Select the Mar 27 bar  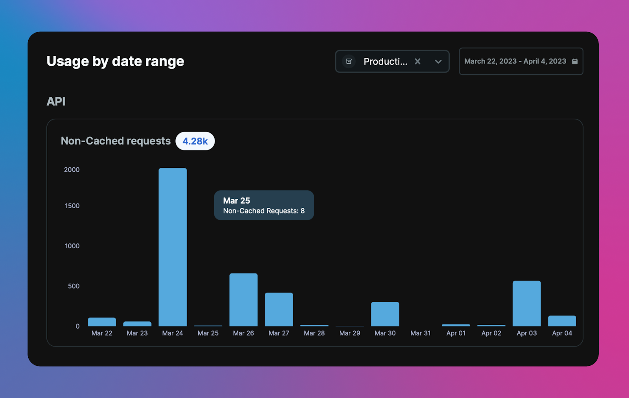tap(279, 309)
